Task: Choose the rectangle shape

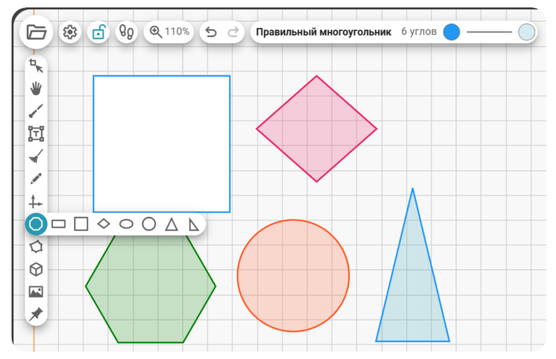Action: tap(58, 224)
